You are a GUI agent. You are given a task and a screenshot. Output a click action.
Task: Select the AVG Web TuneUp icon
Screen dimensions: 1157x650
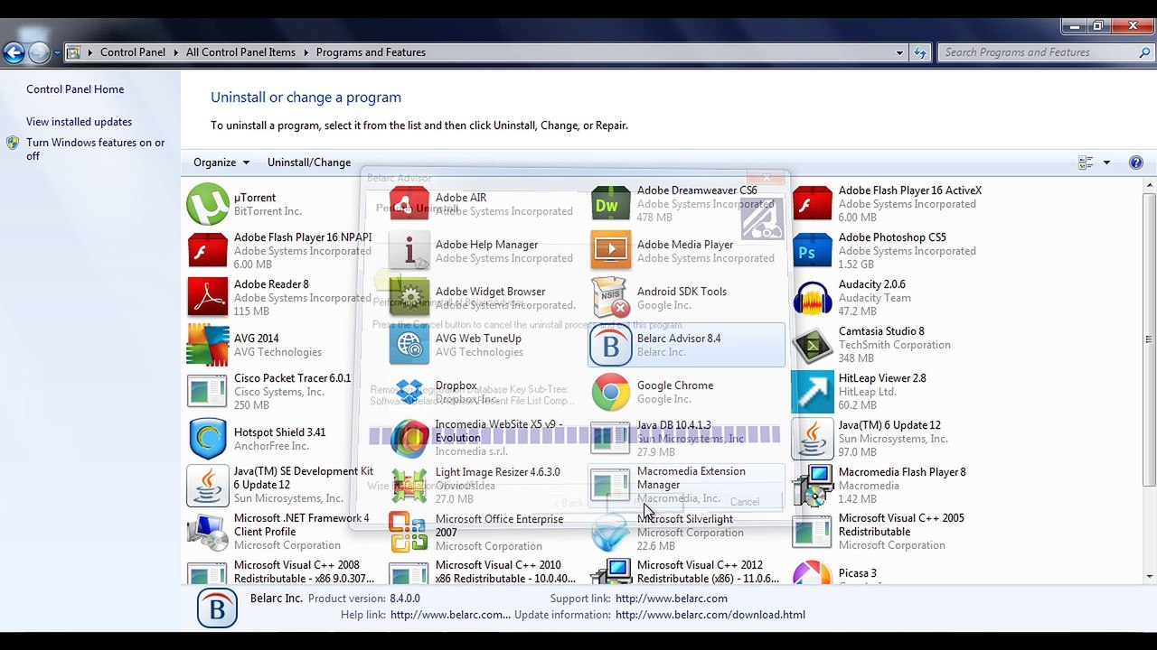[409, 345]
